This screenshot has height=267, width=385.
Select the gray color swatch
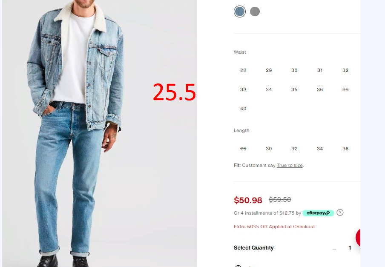click(x=255, y=11)
